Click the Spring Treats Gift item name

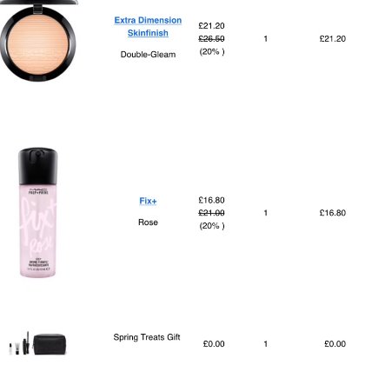147,337
